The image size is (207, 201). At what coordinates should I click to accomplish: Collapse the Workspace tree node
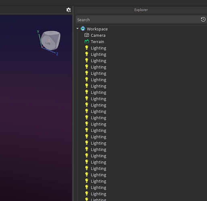pos(77,29)
